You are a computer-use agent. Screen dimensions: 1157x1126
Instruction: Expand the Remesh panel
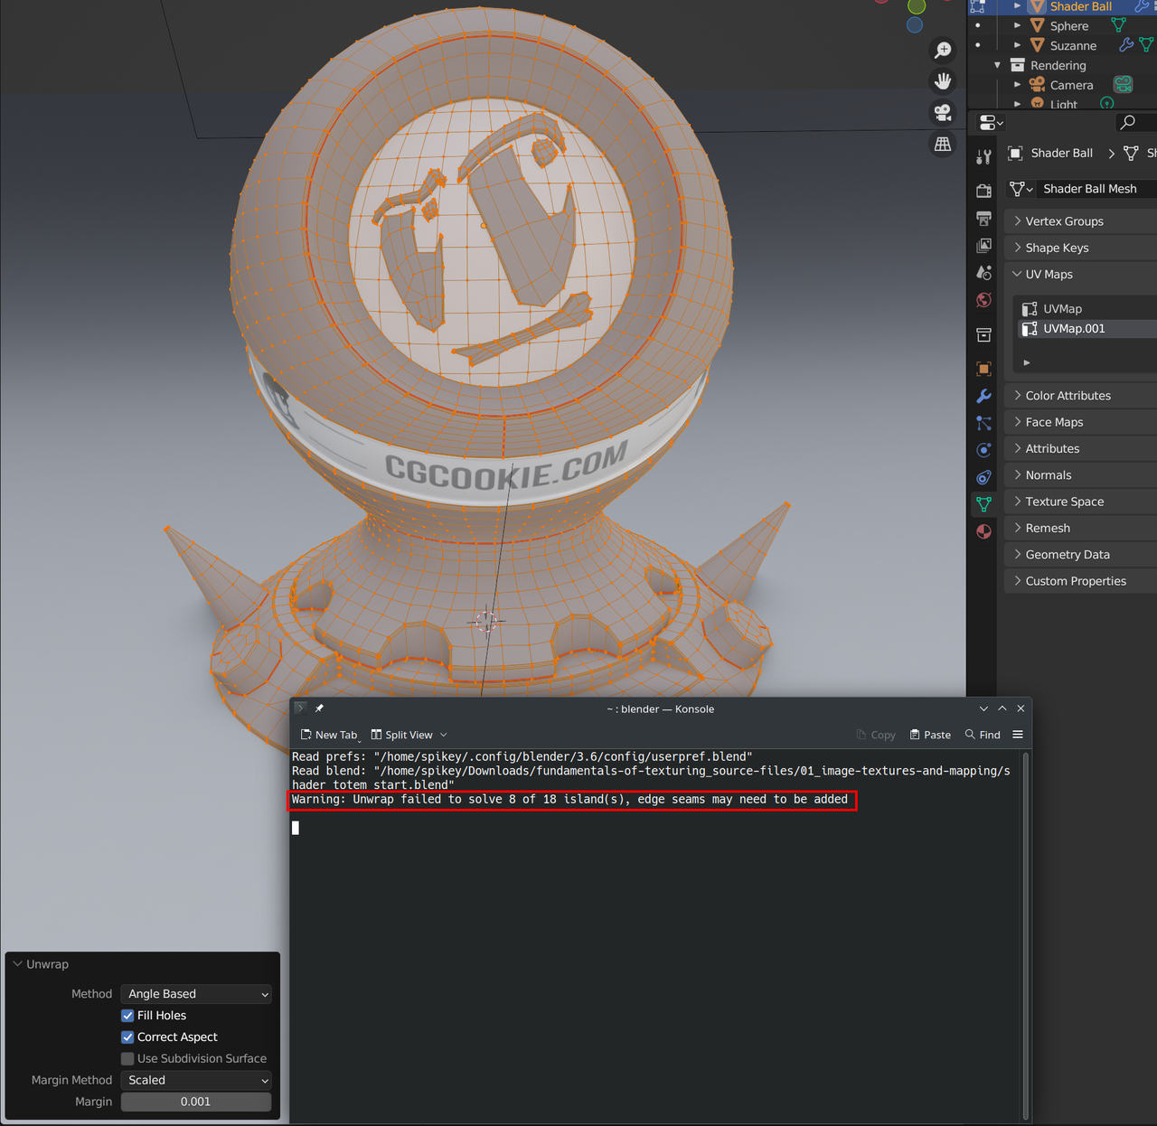(1018, 528)
